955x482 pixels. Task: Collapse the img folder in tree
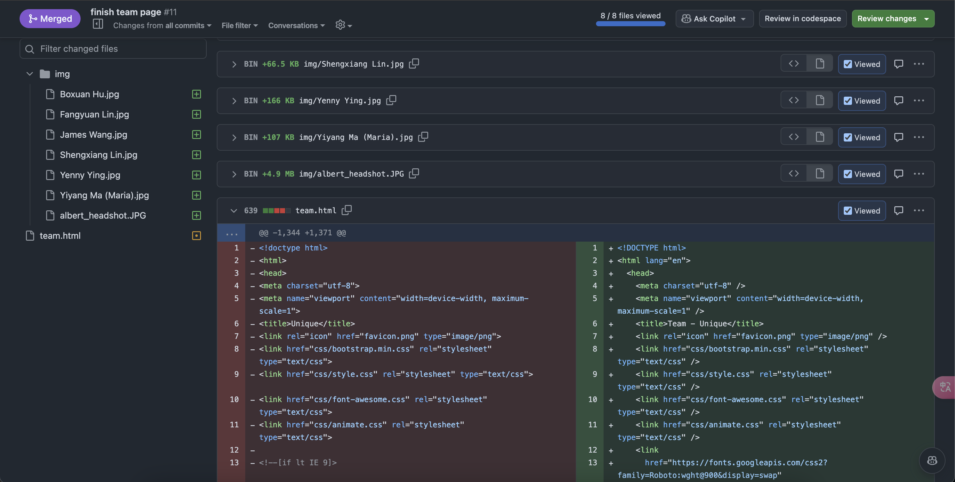30,74
